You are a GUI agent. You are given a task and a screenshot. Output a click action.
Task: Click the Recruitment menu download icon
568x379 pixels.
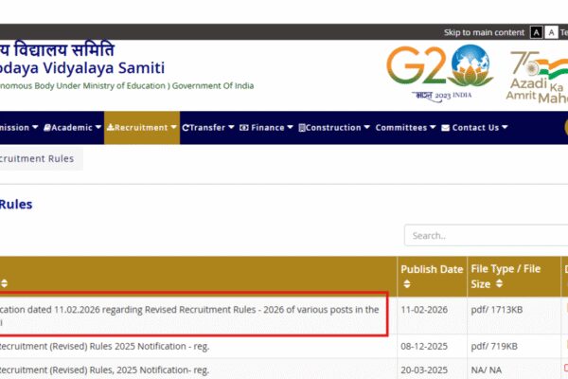[110, 127]
